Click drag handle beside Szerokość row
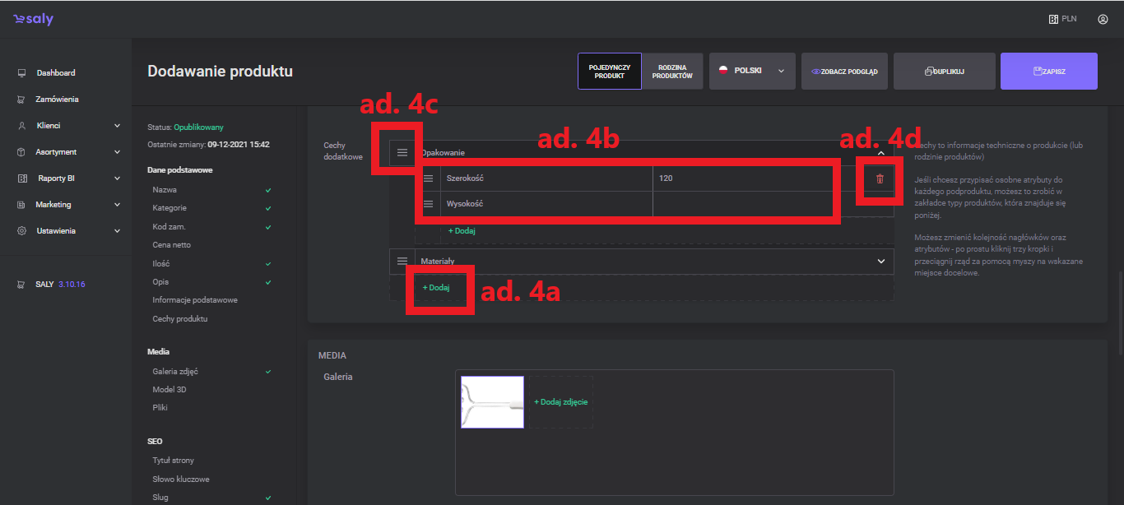1124x505 pixels. [428, 178]
